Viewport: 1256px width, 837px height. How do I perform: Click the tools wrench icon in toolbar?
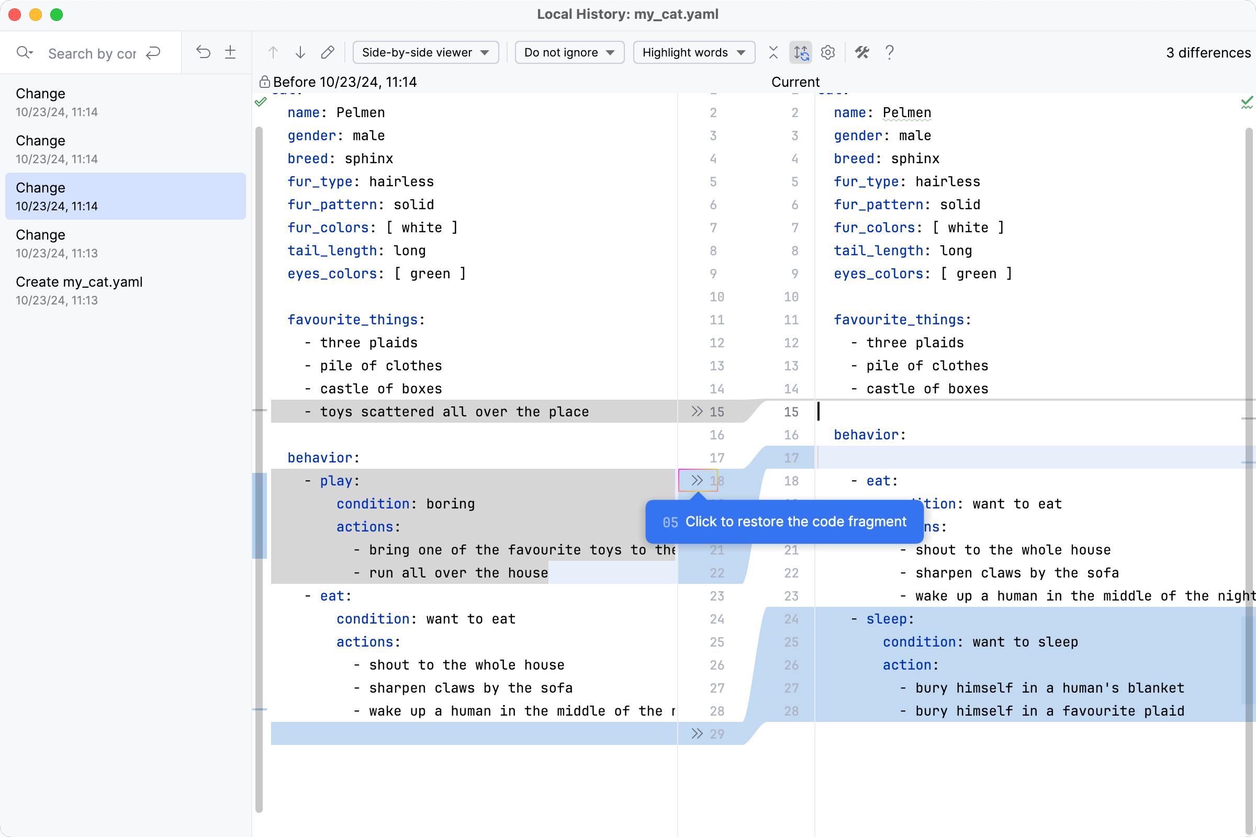click(862, 52)
